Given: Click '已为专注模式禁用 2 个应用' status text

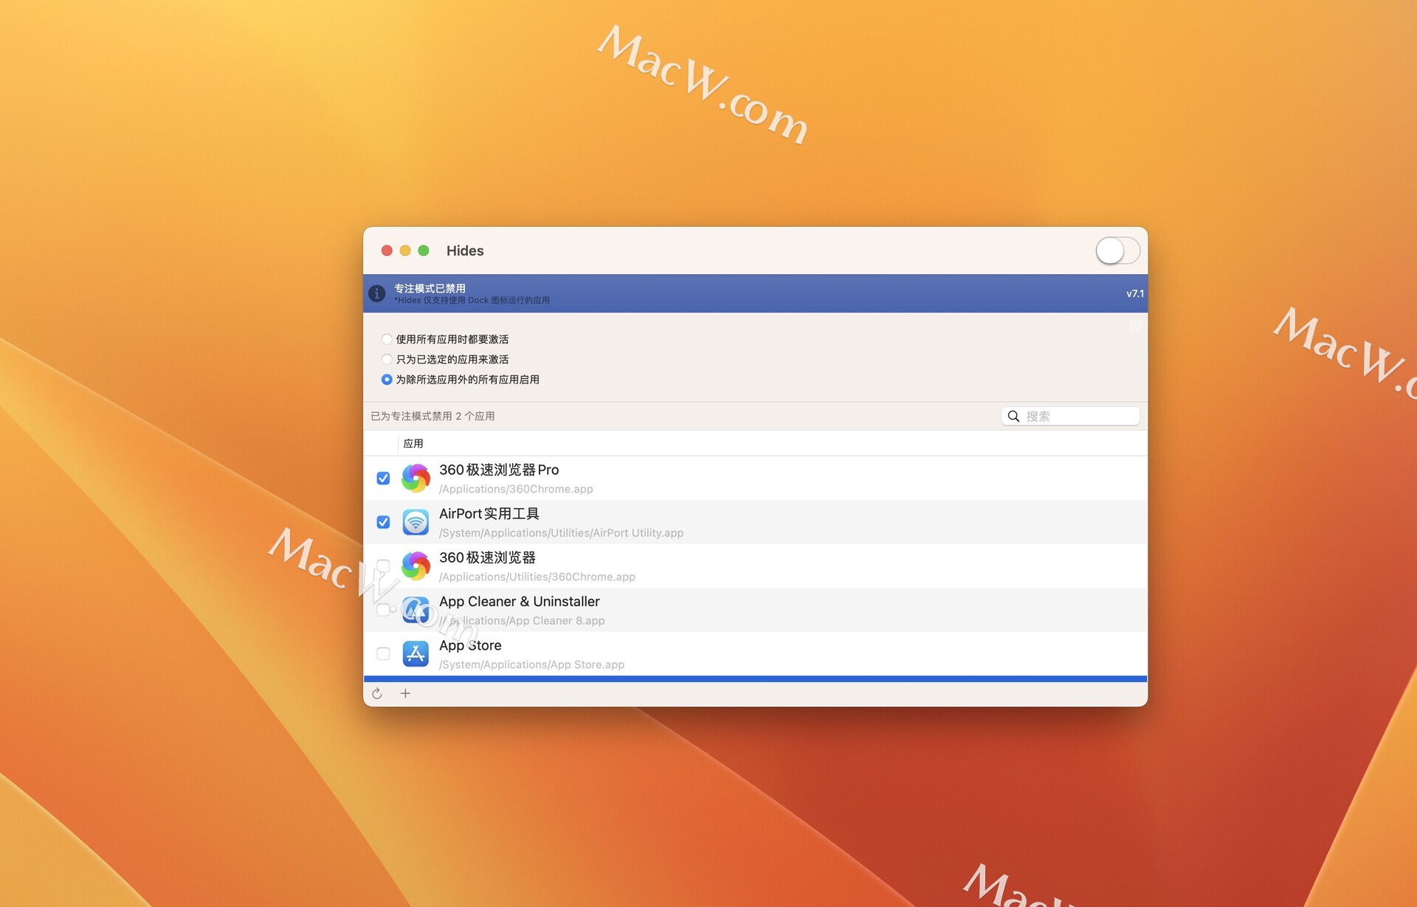Looking at the screenshot, I should coord(432,416).
